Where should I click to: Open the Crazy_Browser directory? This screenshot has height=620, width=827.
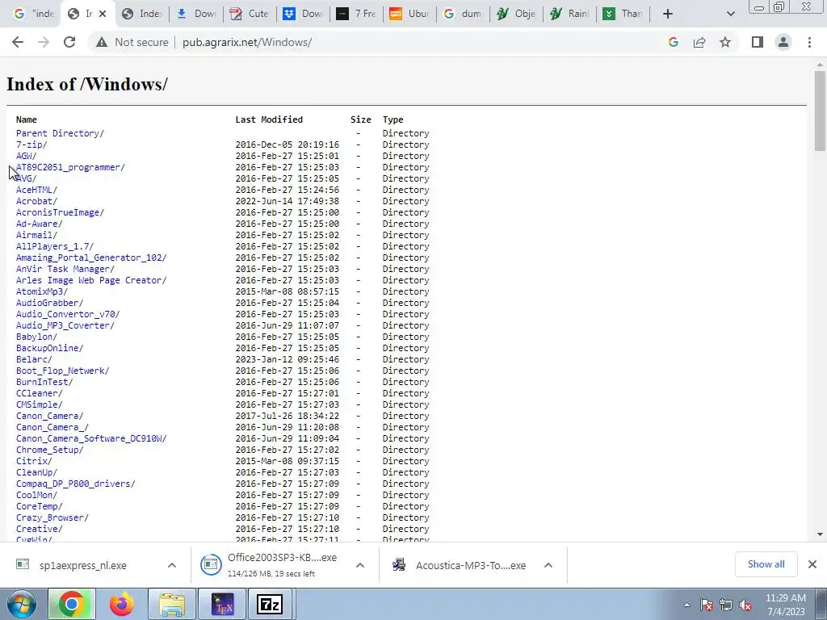coord(52,517)
